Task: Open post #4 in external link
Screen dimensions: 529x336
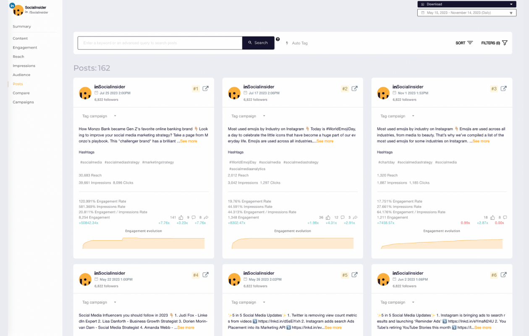Action: (206, 275)
